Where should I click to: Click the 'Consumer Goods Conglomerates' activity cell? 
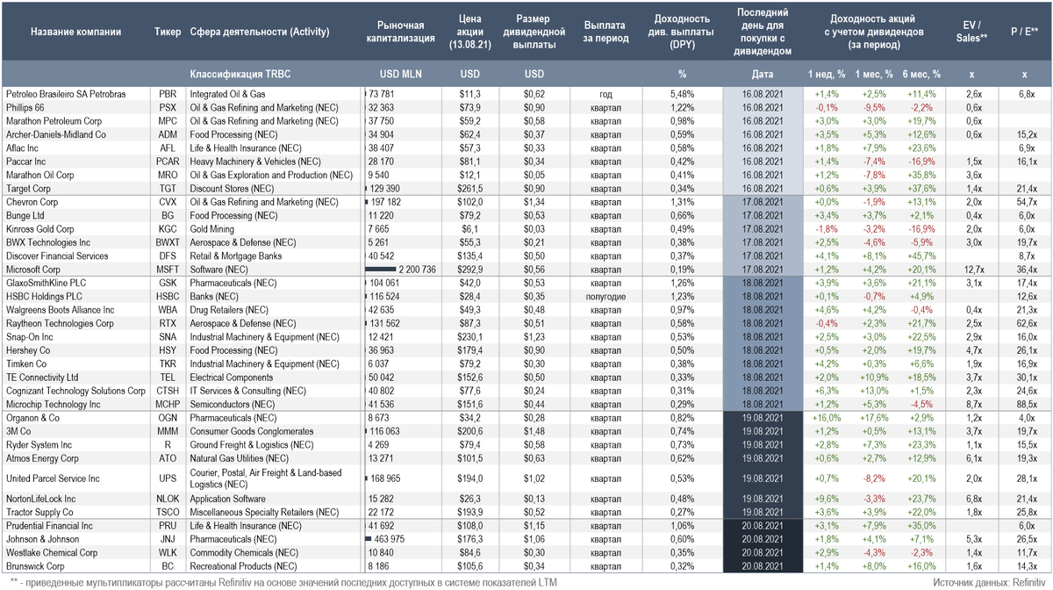pyautogui.click(x=251, y=432)
